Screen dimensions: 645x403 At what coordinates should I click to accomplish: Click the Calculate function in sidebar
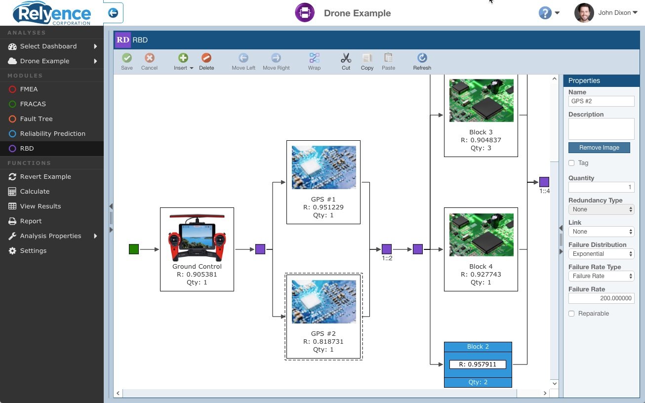pos(35,191)
